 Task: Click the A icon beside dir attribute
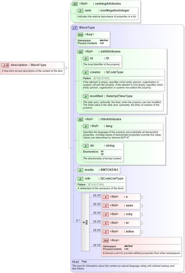point(86,146)
